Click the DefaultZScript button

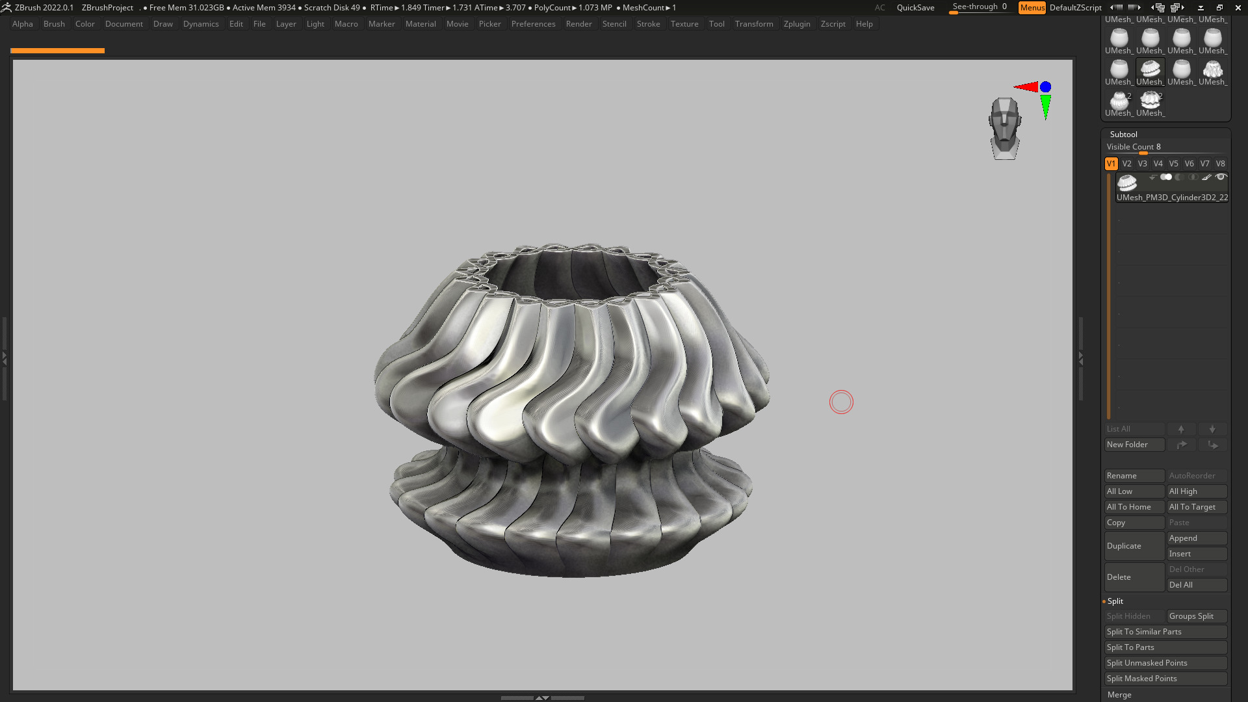coord(1075,8)
